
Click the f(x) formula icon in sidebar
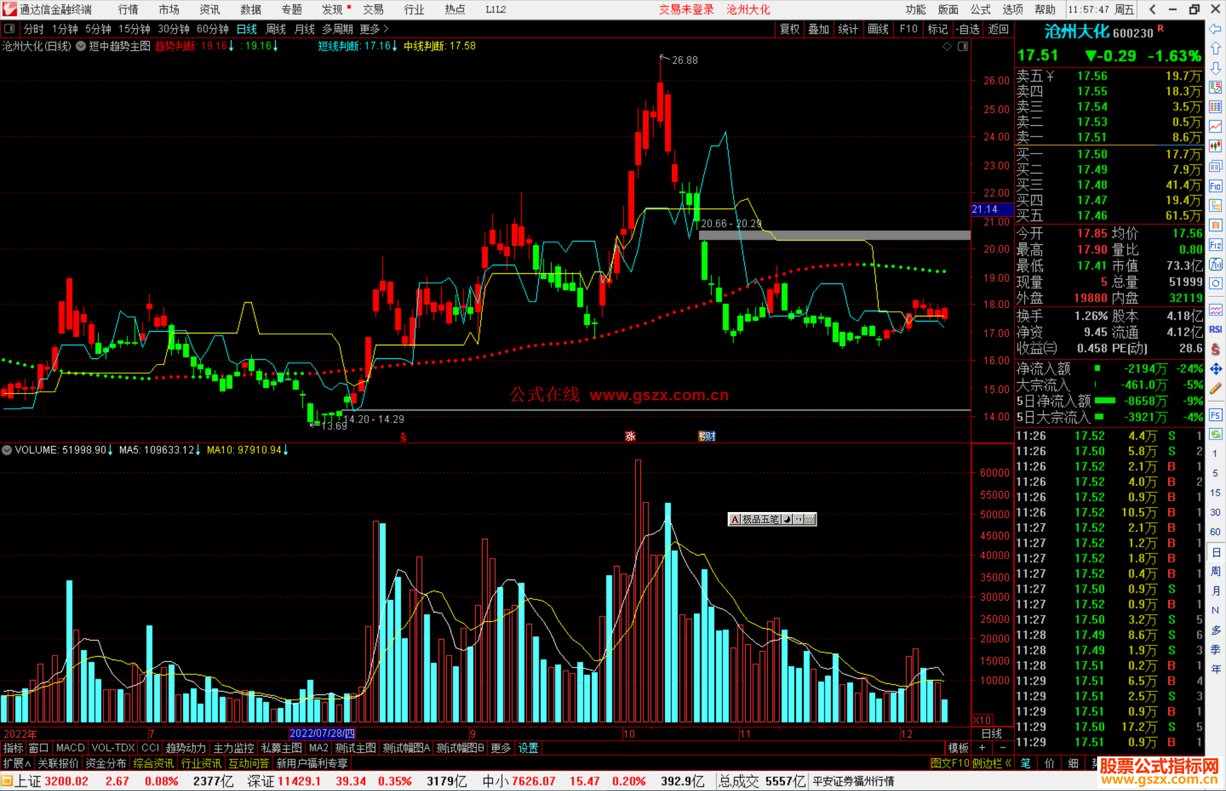coord(1215,265)
